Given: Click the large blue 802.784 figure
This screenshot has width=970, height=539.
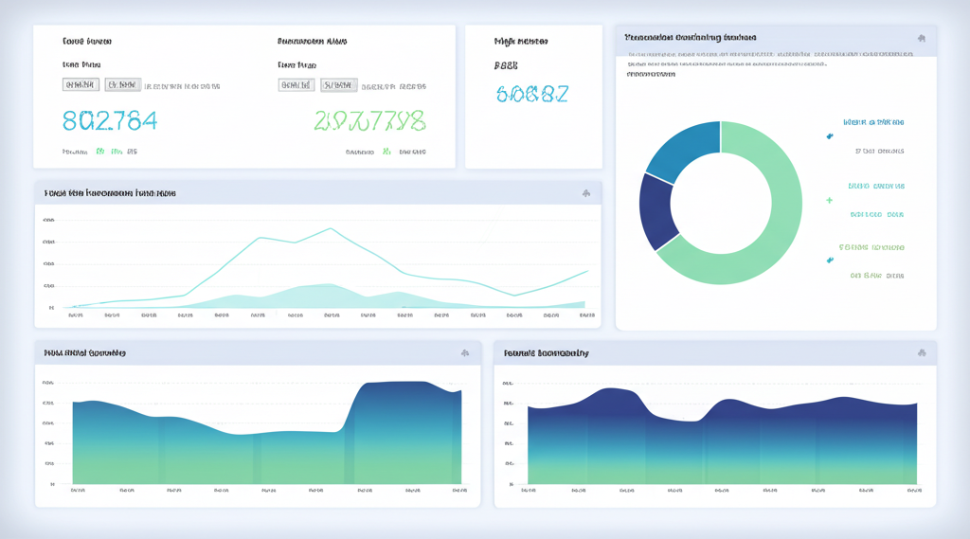Looking at the screenshot, I should tap(110, 121).
